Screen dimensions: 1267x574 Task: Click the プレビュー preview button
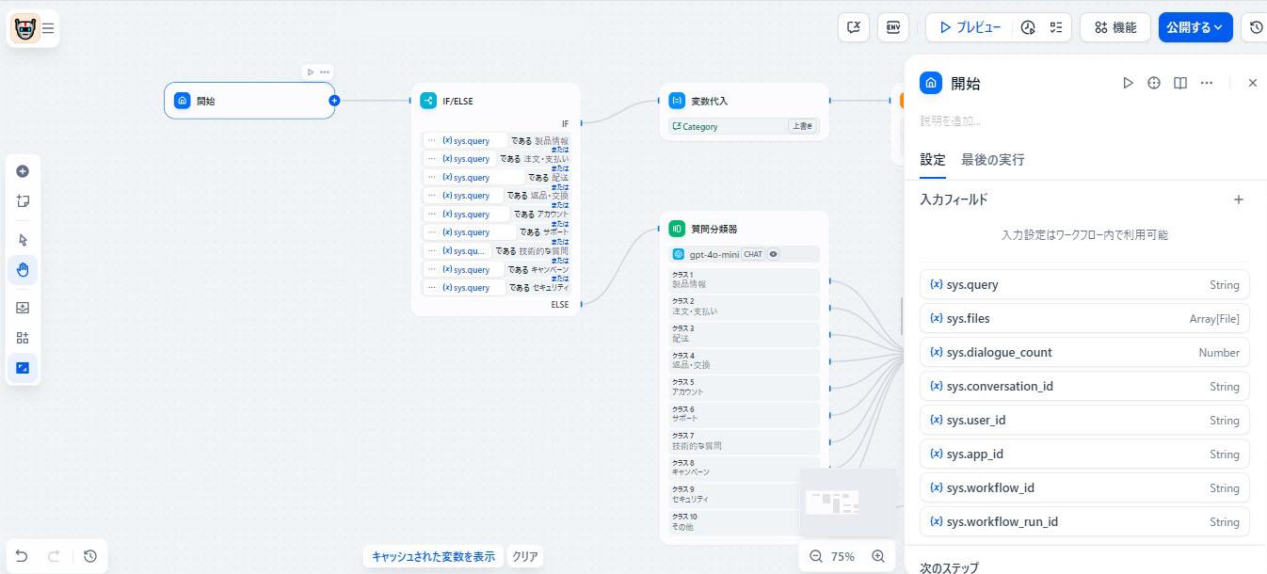[969, 27]
